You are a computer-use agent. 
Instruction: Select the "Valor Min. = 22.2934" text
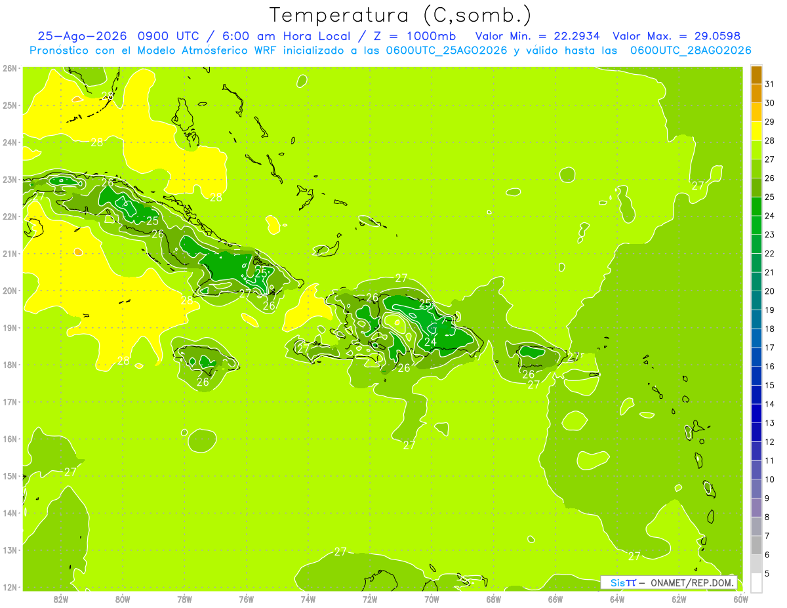pyautogui.click(x=537, y=36)
